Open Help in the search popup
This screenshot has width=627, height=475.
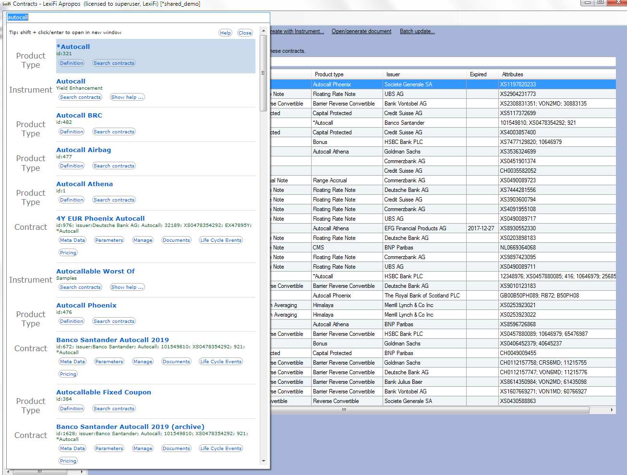point(225,33)
